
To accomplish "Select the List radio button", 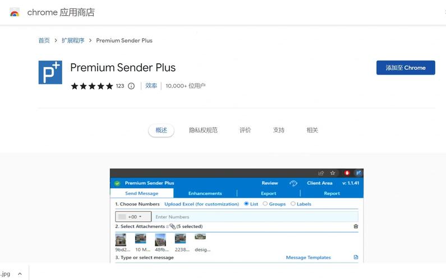I will (246, 204).
